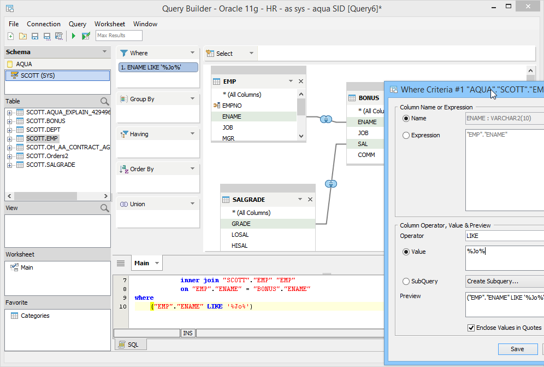This screenshot has width=544, height=367.
Task: Click the Max Results input field
Action: pyautogui.click(x=119, y=36)
